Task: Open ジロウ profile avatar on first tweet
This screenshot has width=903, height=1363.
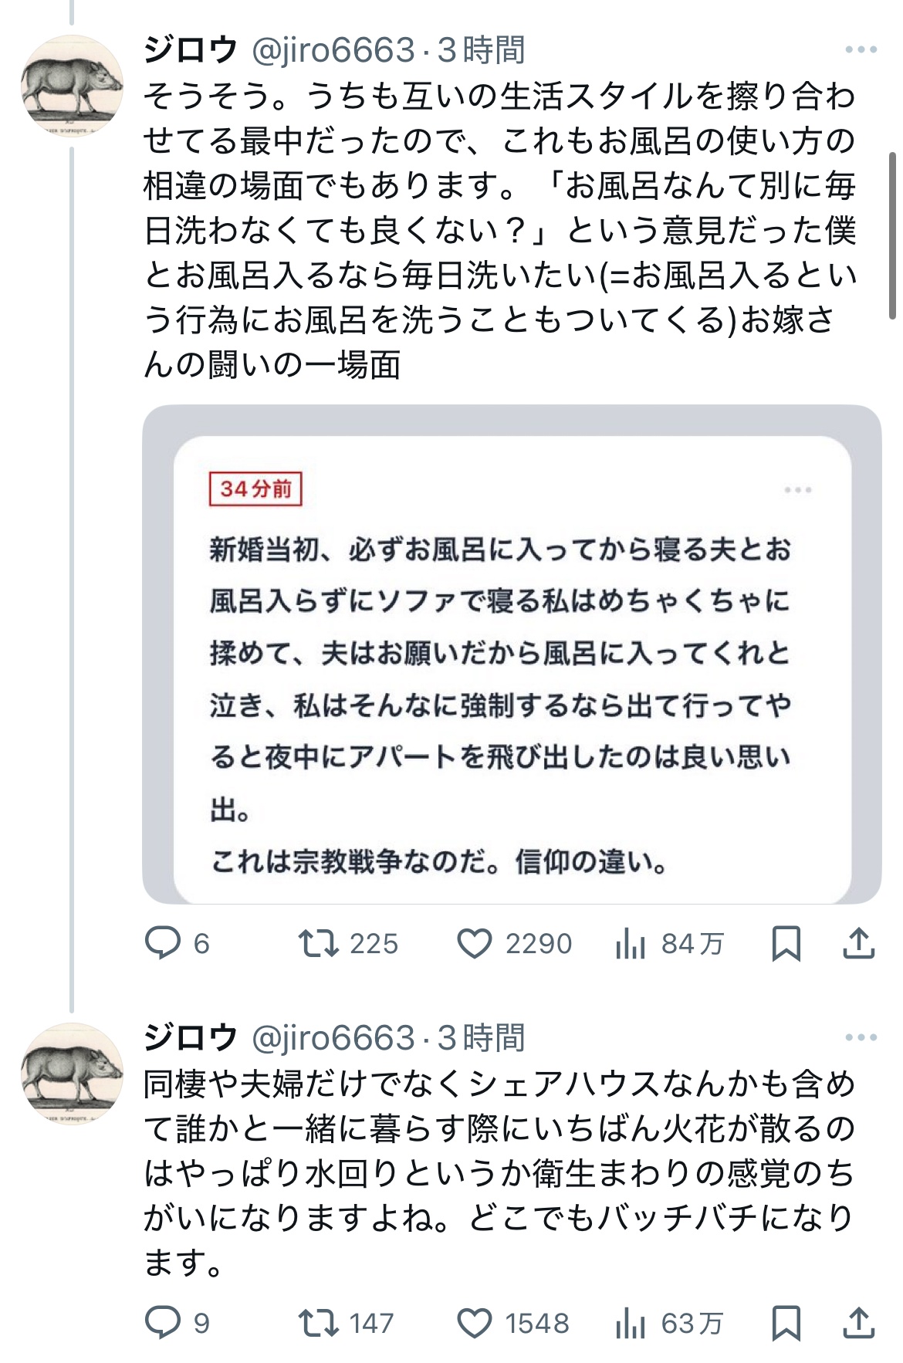Action: (72, 86)
